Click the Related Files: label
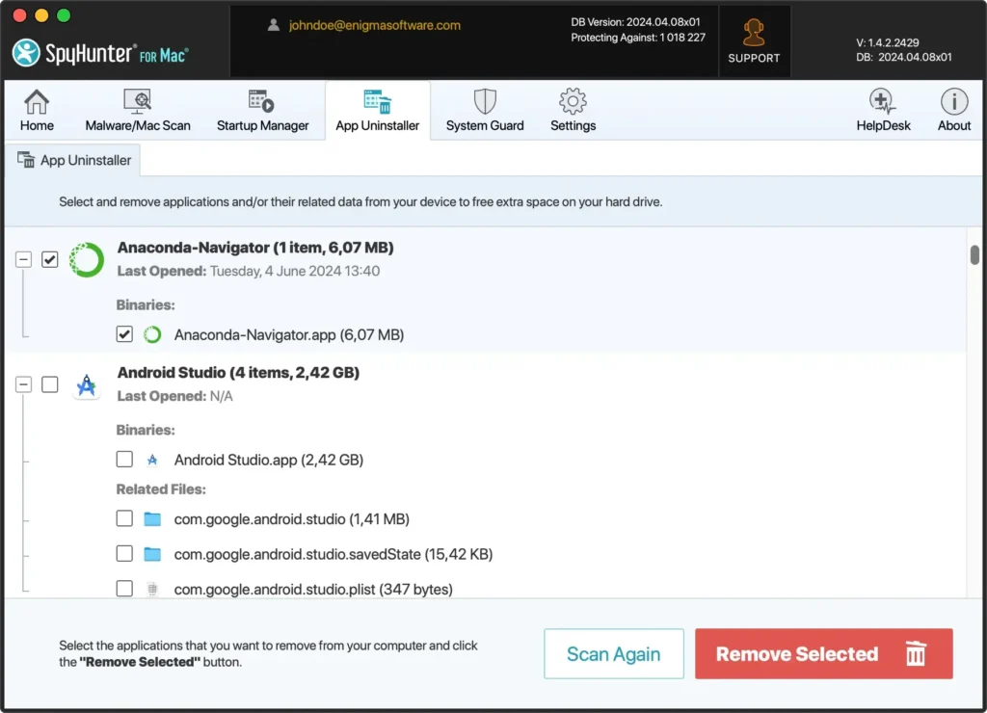 161,489
